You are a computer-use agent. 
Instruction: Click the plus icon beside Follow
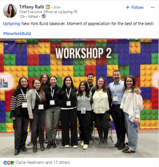tap(128, 7)
